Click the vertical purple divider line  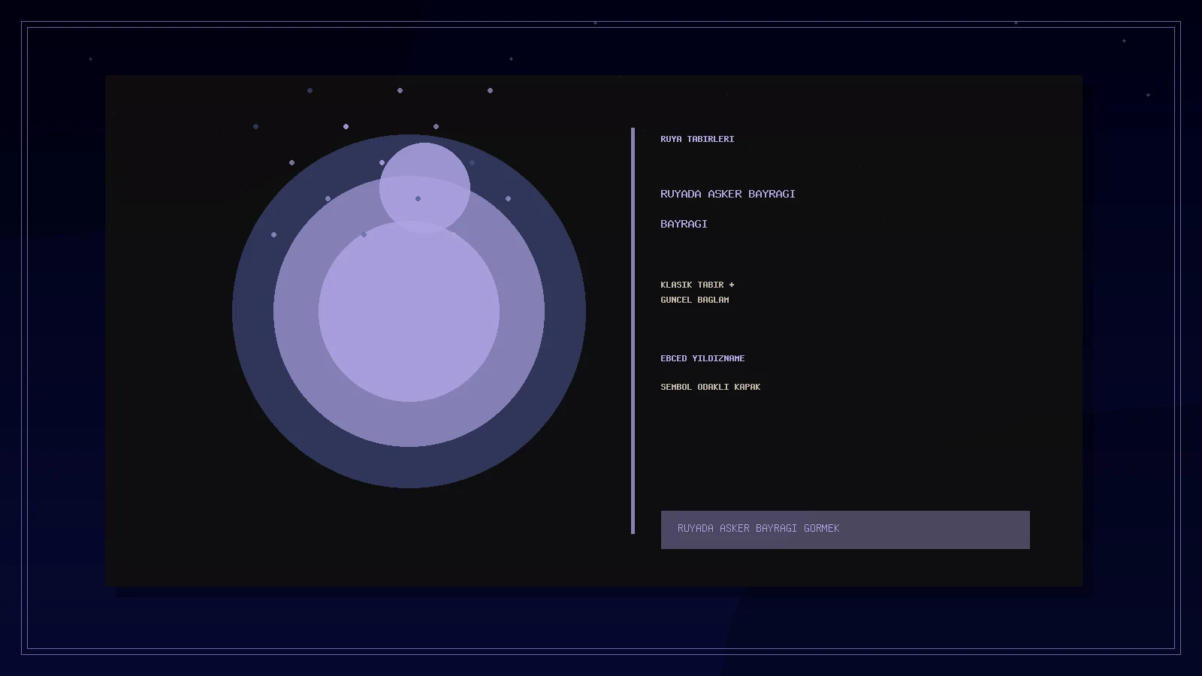pos(633,330)
